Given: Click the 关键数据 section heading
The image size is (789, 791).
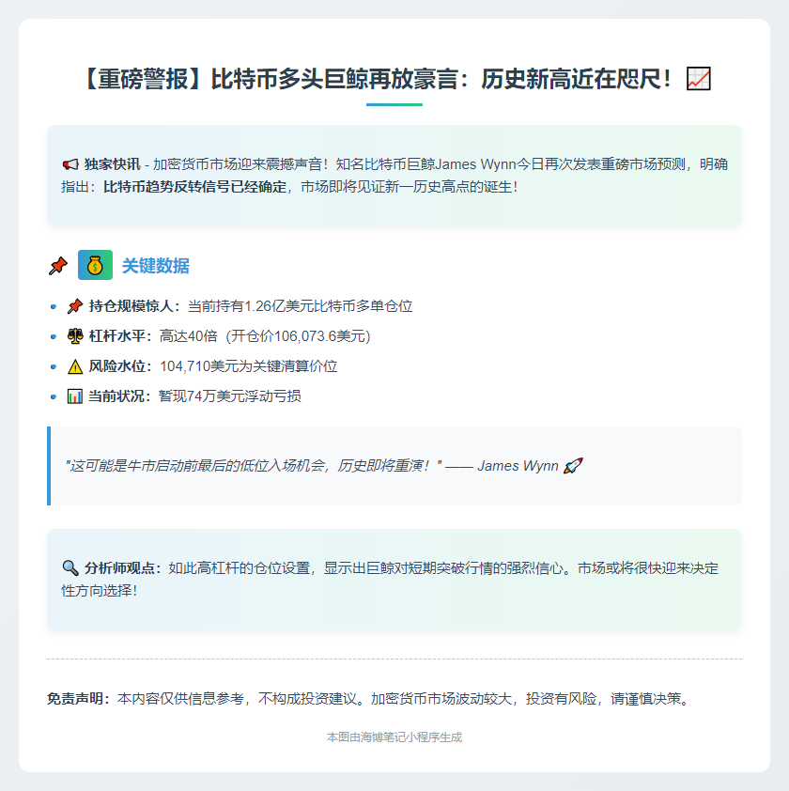Looking at the screenshot, I should (x=156, y=266).
